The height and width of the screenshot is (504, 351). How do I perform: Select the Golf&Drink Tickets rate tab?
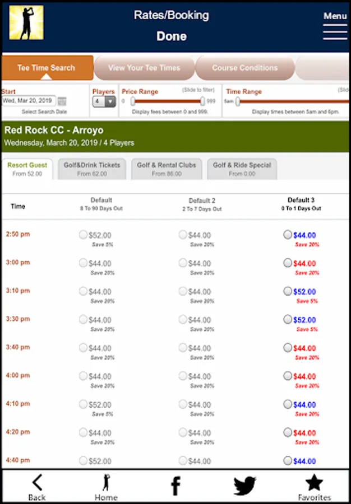click(x=92, y=169)
